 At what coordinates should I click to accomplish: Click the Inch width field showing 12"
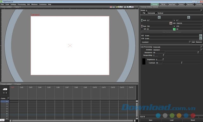(x=160, y=20)
